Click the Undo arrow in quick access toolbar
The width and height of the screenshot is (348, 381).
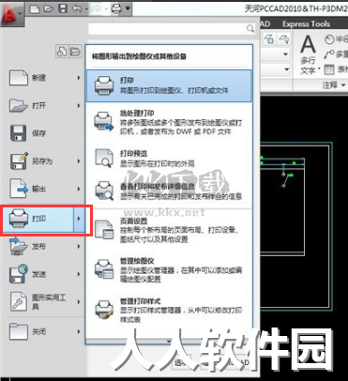click(x=77, y=8)
